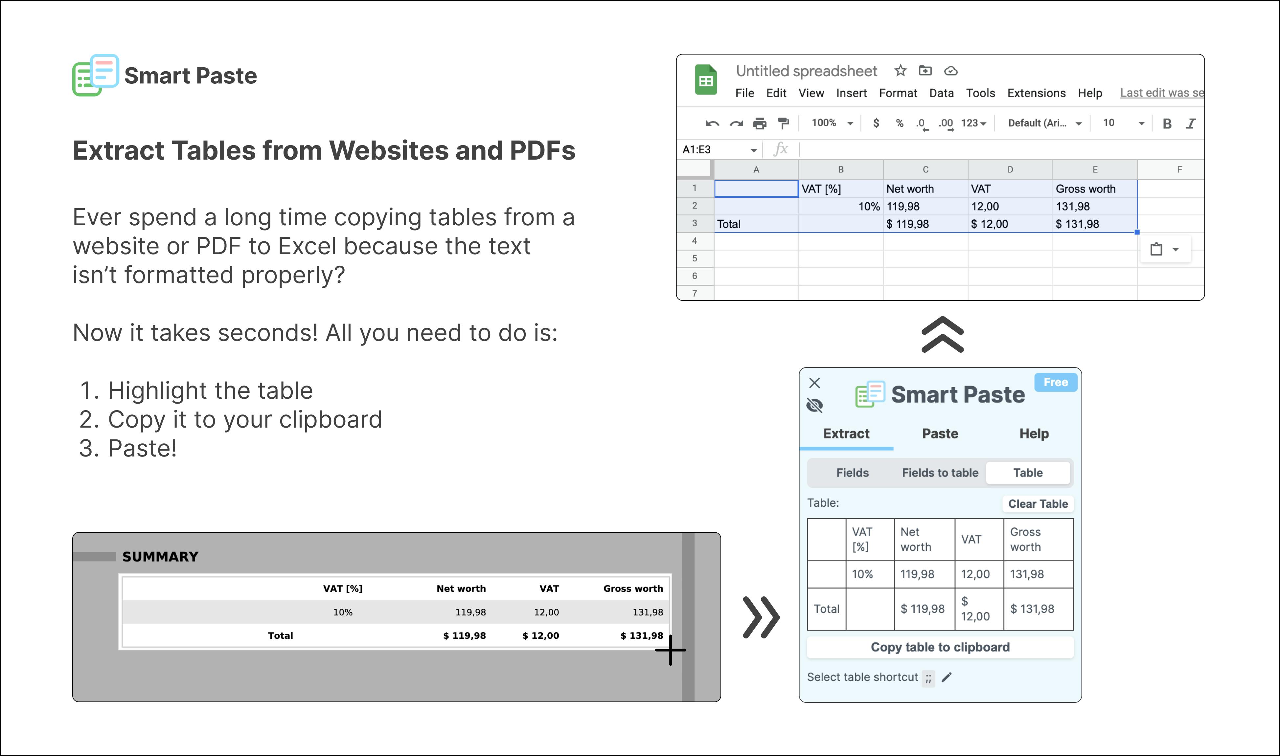Click the 10% cell in Sheets

point(841,206)
